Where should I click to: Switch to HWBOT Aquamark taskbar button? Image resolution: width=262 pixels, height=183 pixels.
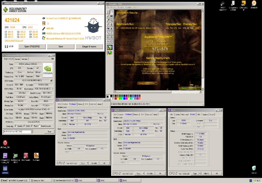(19, 180)
